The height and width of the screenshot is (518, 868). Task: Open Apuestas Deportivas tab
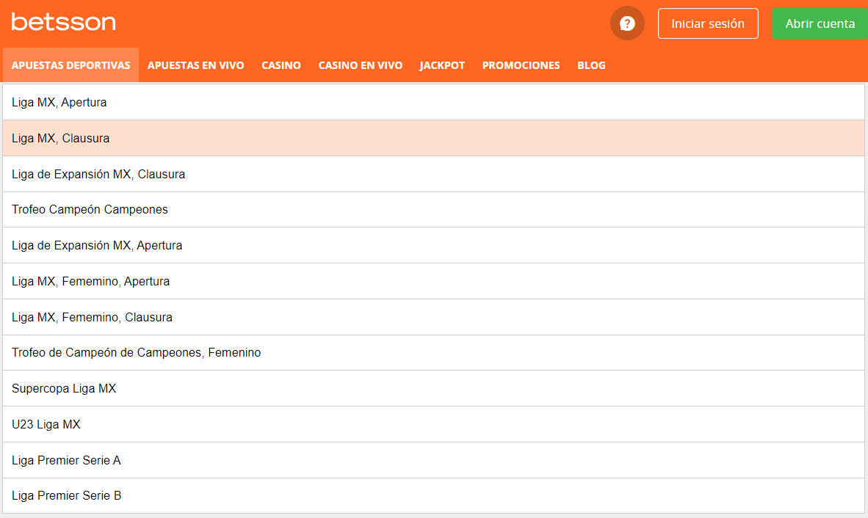point(70,65)
